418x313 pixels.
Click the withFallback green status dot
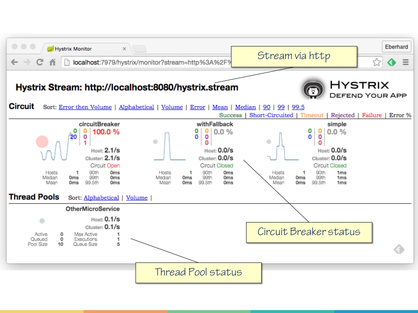[155, 142]
